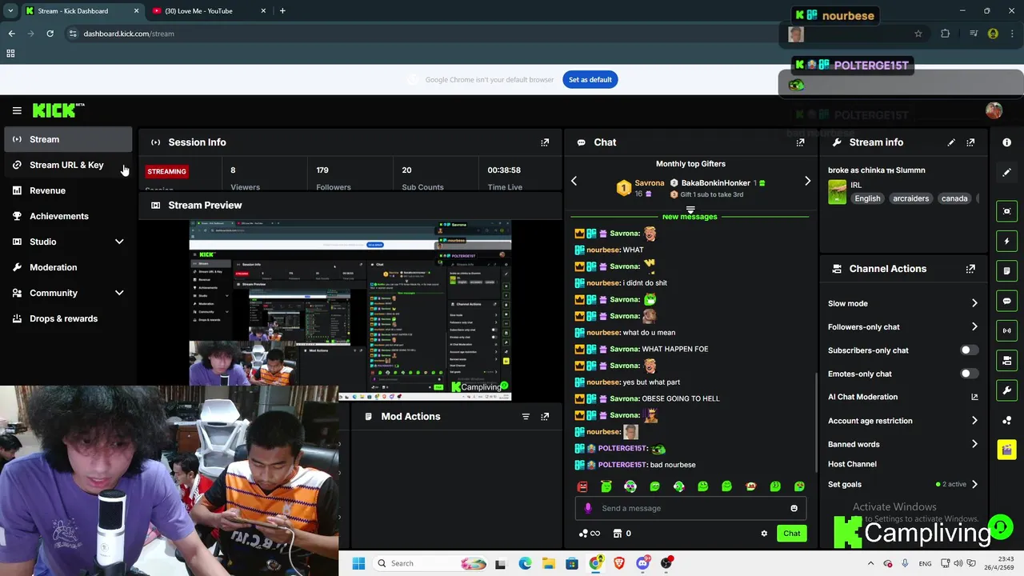Go to Stream URL & Key

(x=68, y=165)
